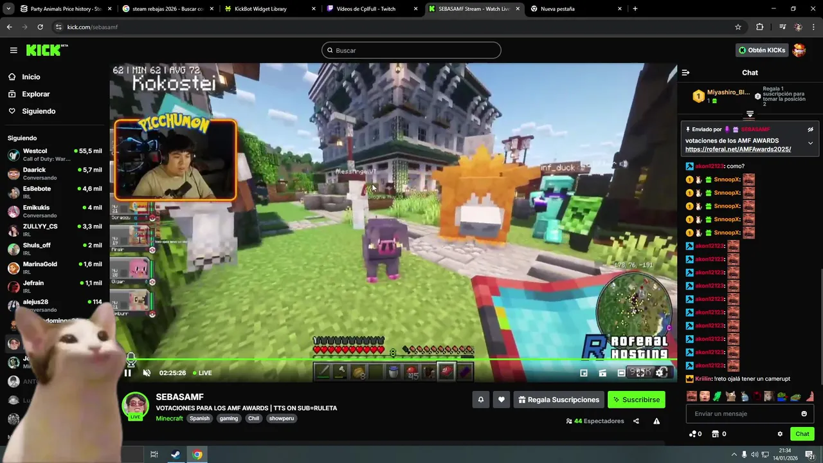Open Siguiendo in the sidebar

click(39, 111)
